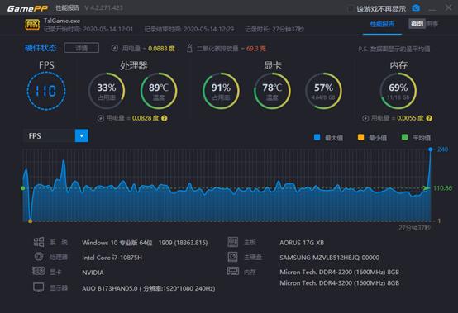
Task: Click the 69.3 克 emissions value
Action: pos(256,49)
